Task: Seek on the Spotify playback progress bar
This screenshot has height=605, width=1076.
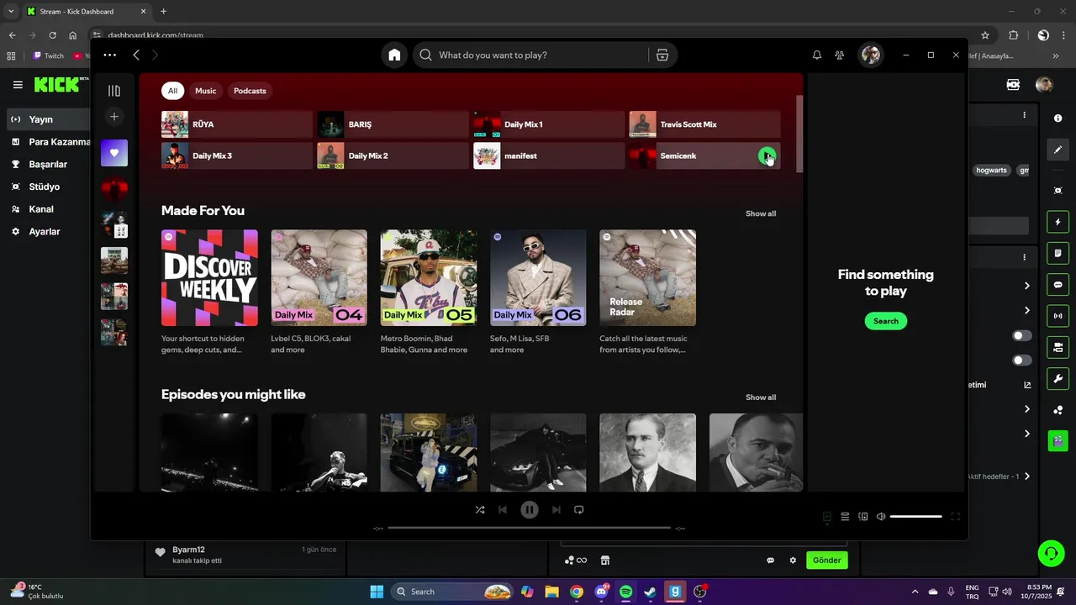Action: coord(529,528)
